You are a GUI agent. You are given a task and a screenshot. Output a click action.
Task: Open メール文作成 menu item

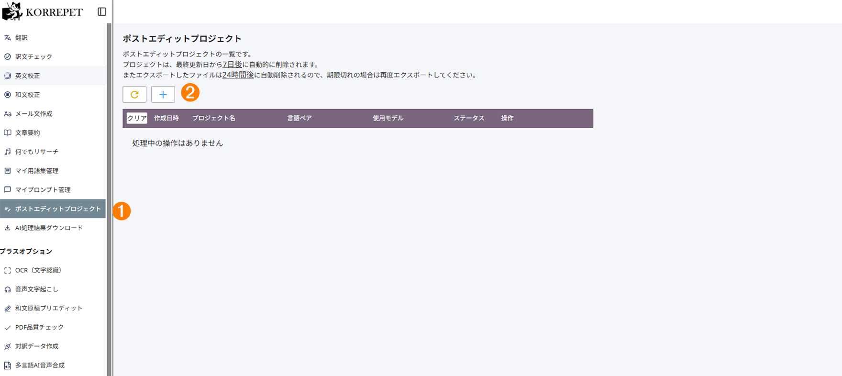point(53,114)
